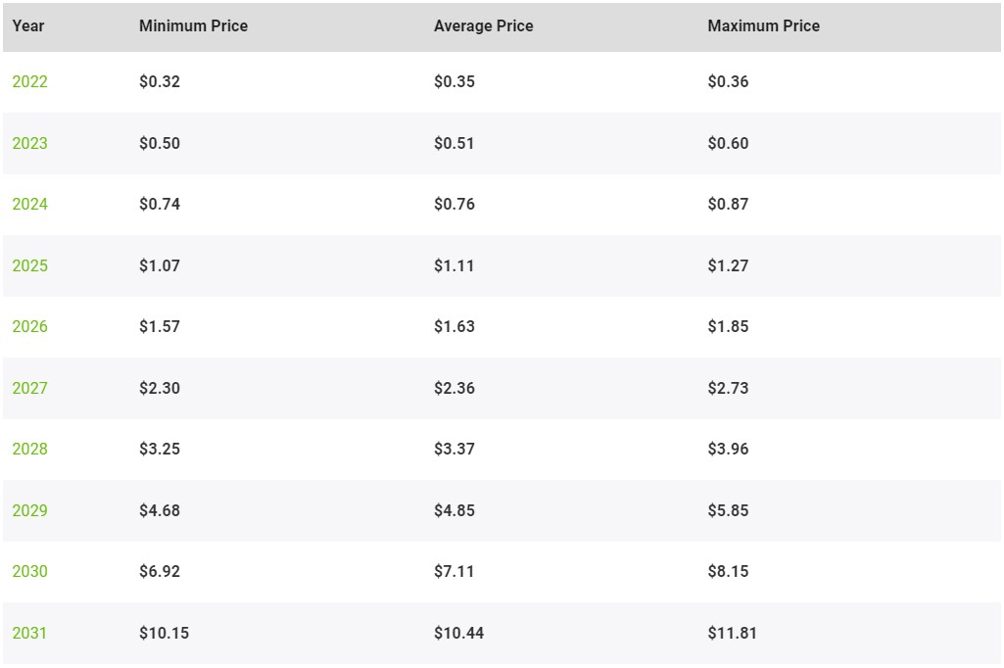Select the $11.81 maximum price cell

coord(732,633)
